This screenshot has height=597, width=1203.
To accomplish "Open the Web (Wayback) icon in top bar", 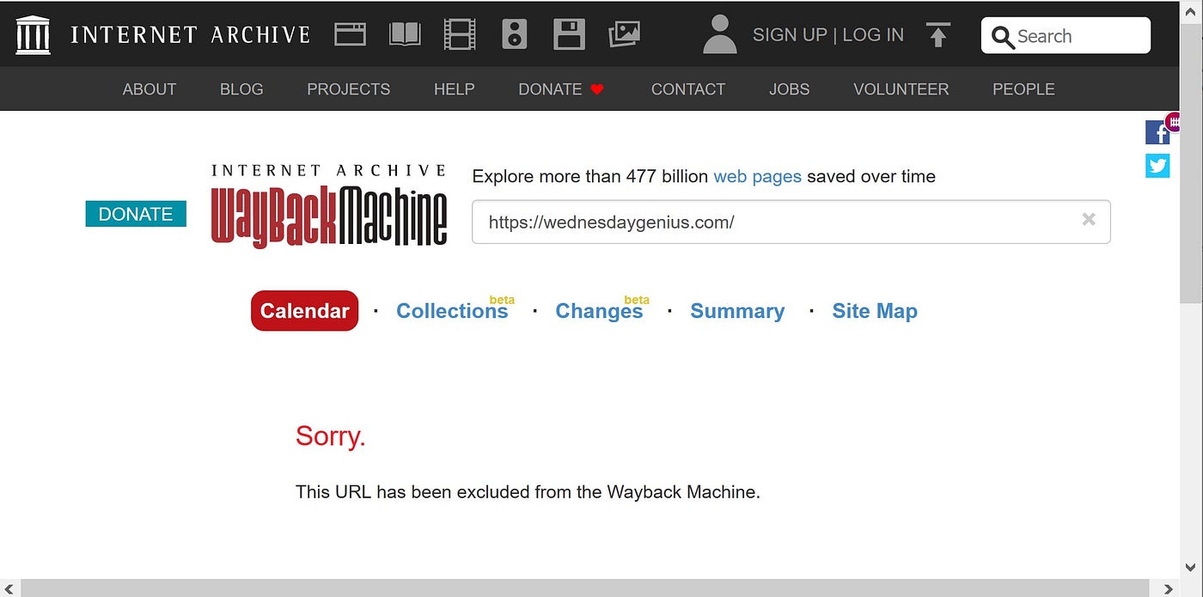I will [350, 34].
